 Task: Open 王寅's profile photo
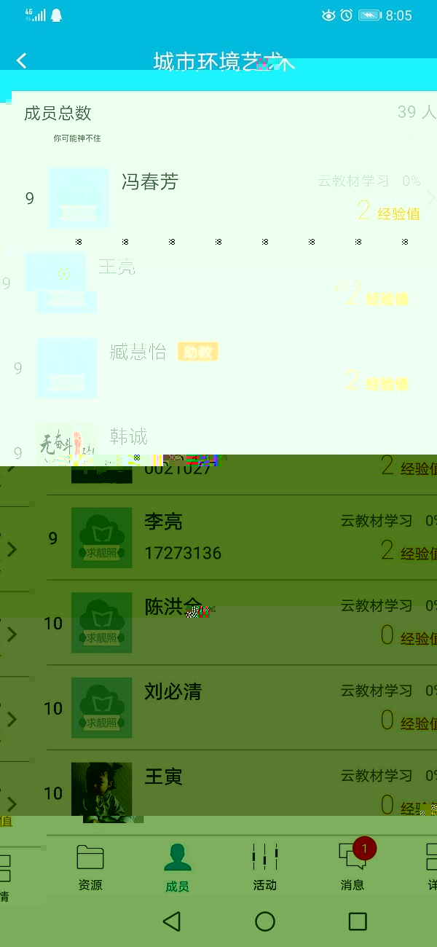pos(102,793)
